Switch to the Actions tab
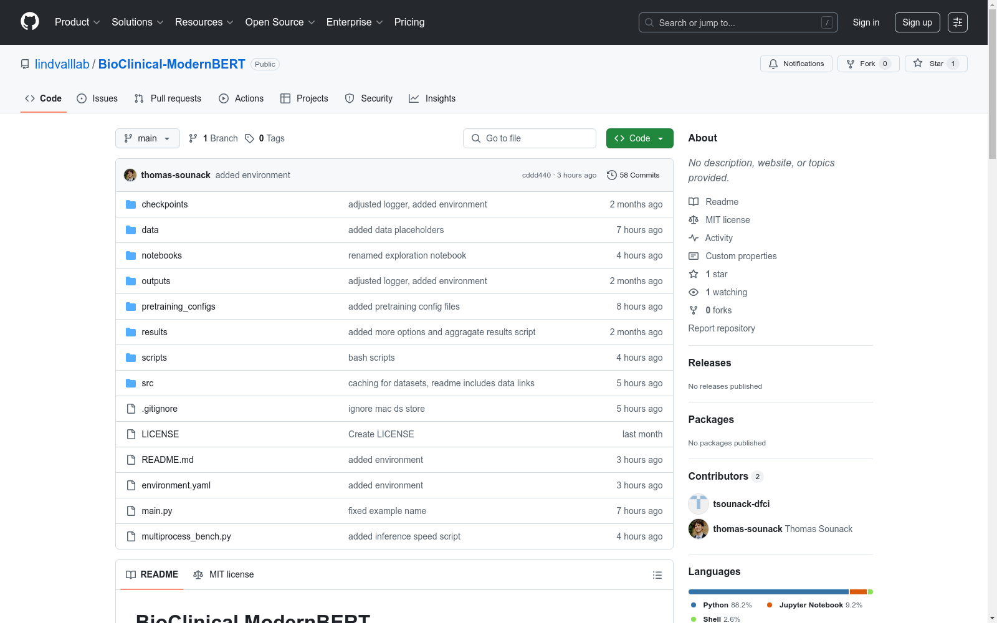997x623 pixels. (x=241, y=98)
